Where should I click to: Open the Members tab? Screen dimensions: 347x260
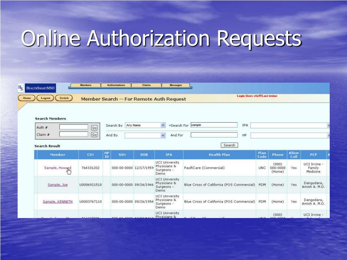86,85
